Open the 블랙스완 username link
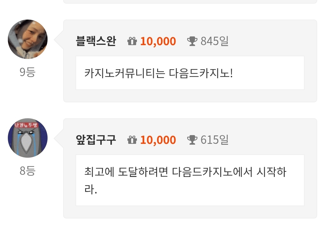Screen dimensions: 325x229 tap(96, 41)
